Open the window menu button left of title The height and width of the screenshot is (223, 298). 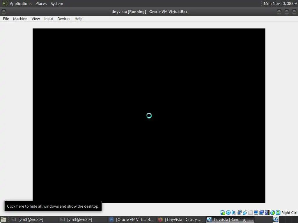click(3, 12)
